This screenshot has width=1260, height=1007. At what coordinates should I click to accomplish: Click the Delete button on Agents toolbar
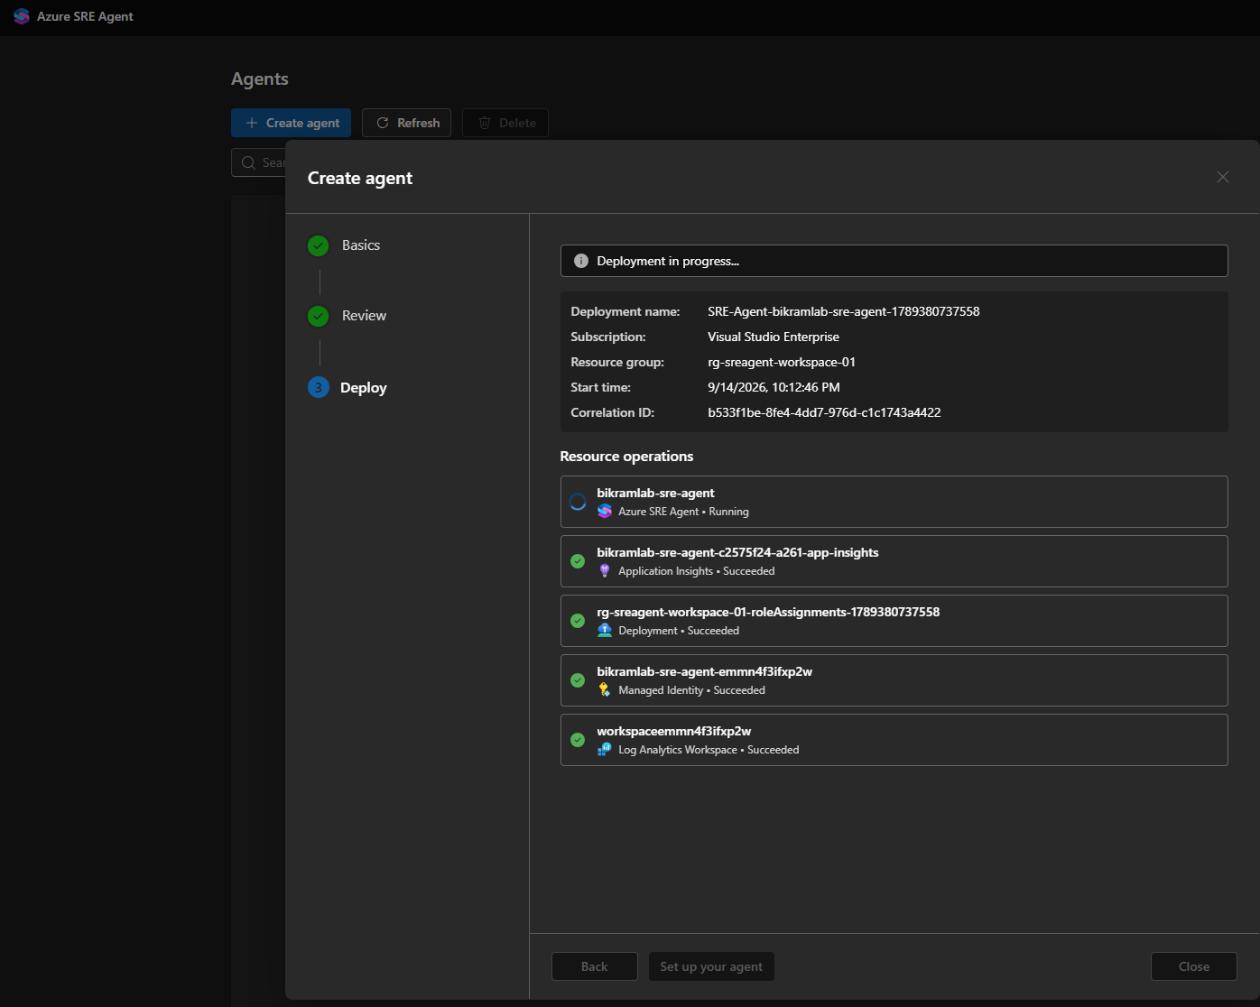(x=505, y=123)
